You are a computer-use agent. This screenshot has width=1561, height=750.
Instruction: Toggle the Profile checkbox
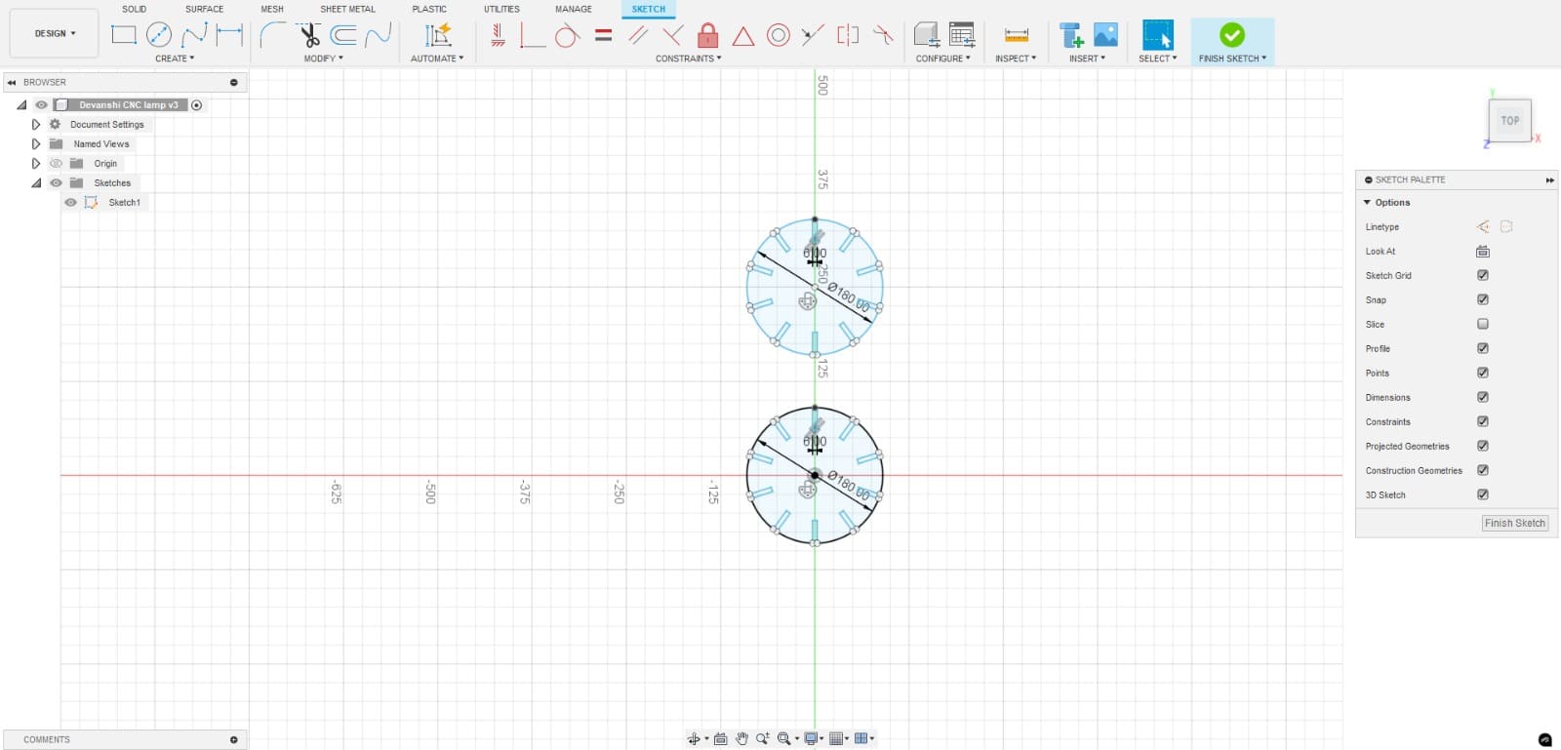(x=1483, y=349)
